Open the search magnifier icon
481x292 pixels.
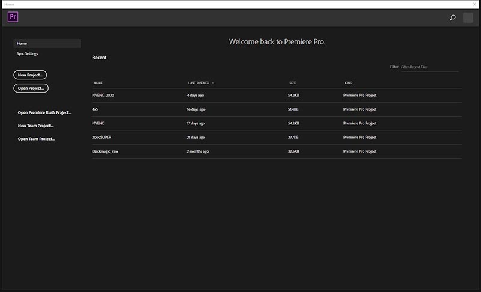click(x=453, y=18)
